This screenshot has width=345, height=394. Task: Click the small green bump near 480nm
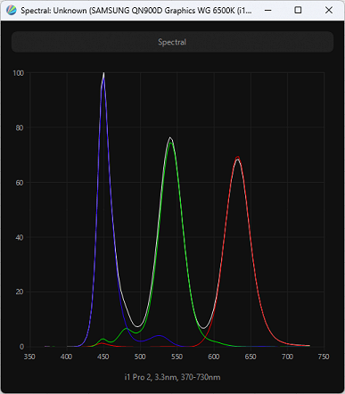tap(127, 328)
